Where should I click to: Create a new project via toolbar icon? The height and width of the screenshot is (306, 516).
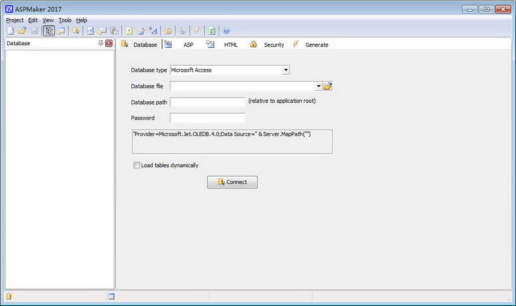(10, 31)
